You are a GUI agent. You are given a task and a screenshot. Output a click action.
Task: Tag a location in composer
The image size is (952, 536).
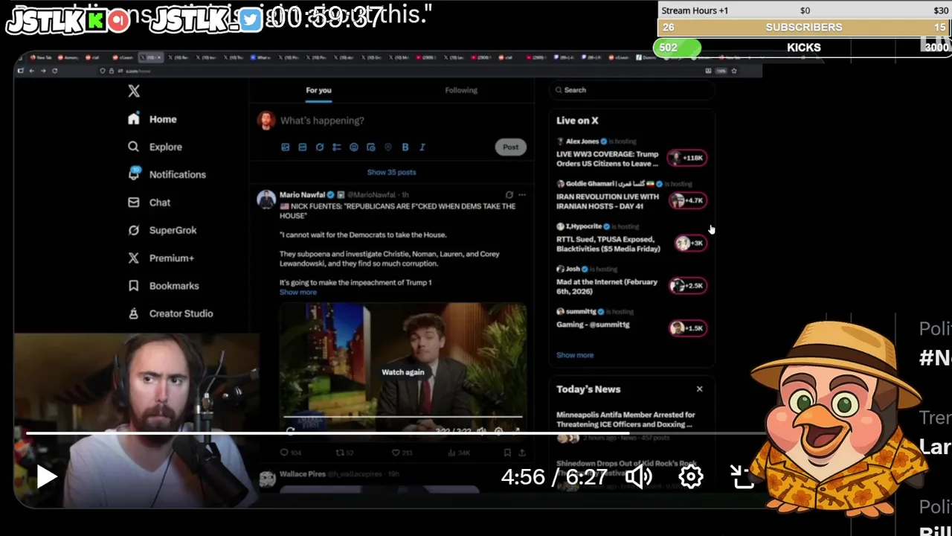tap(387, 147)
